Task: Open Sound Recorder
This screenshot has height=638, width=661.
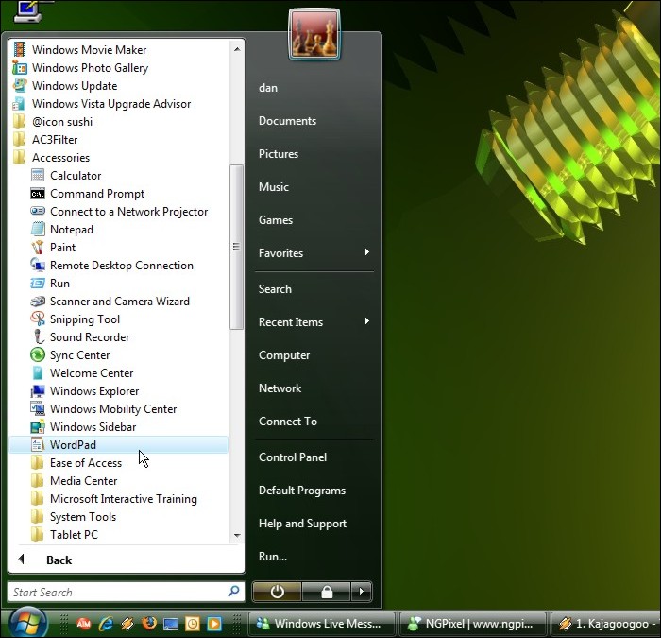Action: coord(89,337)
